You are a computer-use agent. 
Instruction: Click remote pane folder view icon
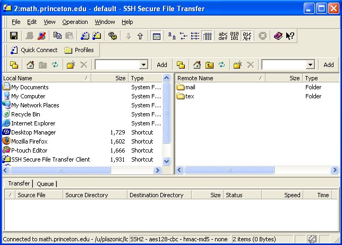pos(181,65)
